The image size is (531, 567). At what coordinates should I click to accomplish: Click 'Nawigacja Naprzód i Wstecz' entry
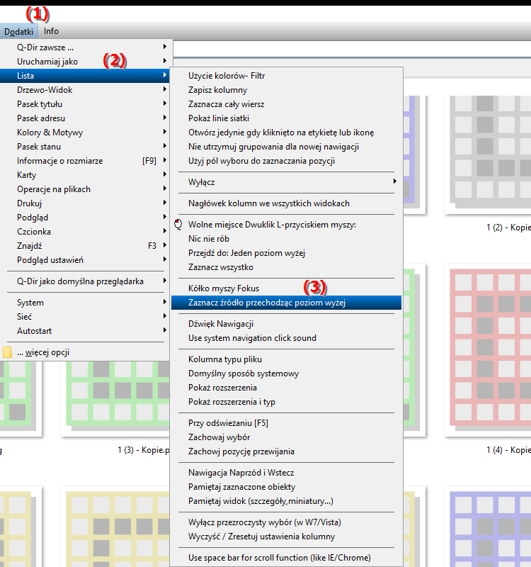(286, 473)
